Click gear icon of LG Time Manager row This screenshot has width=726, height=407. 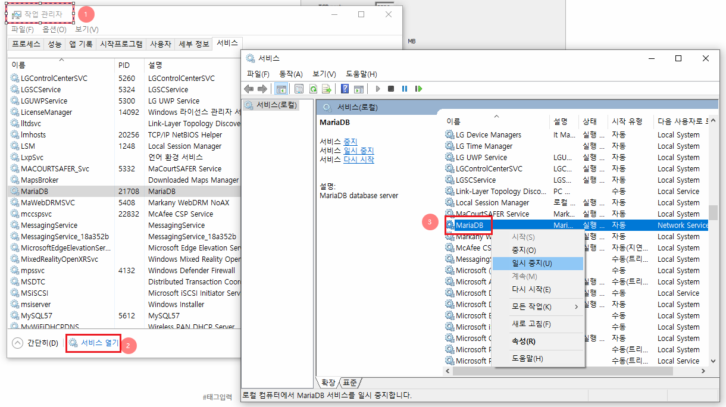point(449,146)
